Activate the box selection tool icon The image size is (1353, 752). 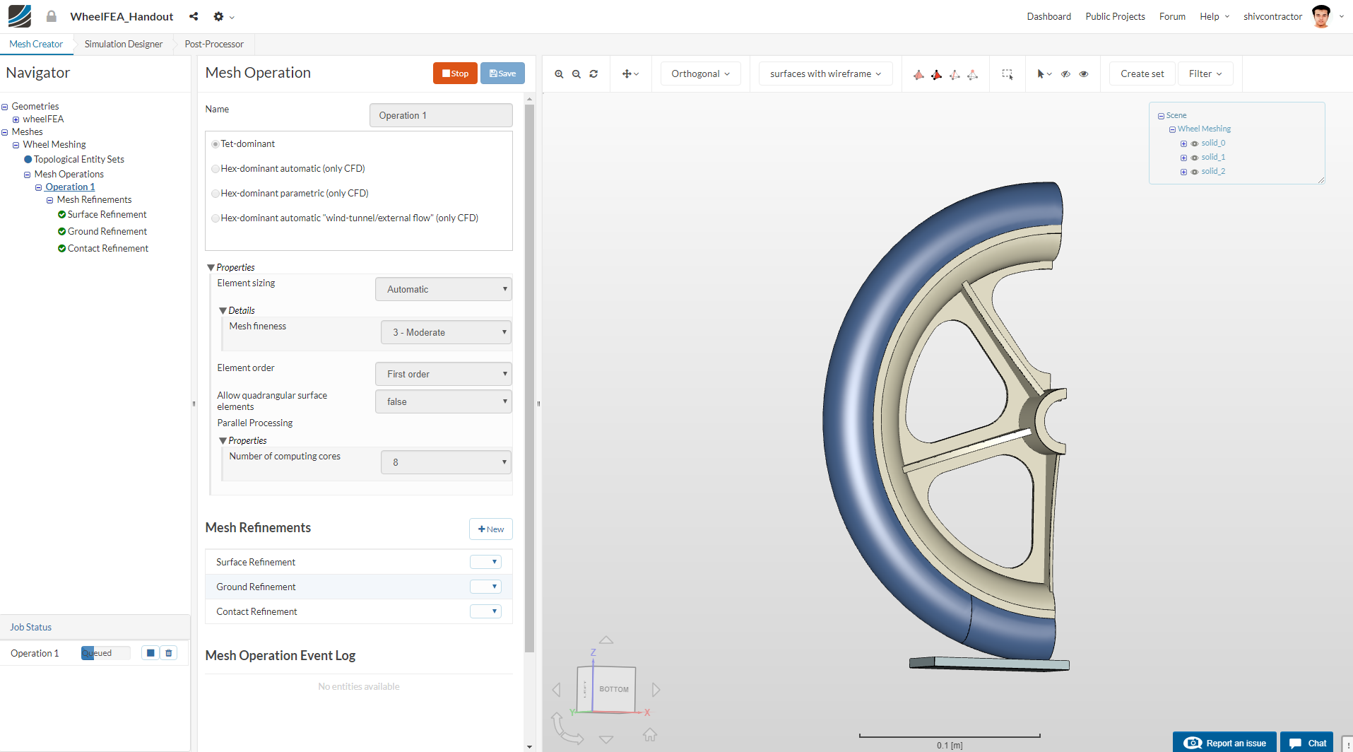1008,74
